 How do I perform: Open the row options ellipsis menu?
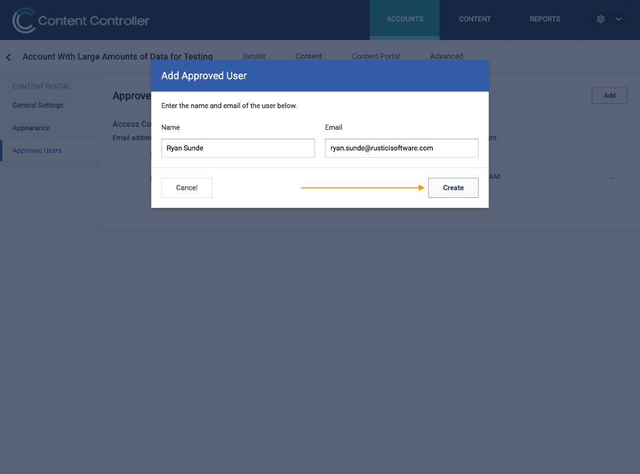(x=612, y=178)
